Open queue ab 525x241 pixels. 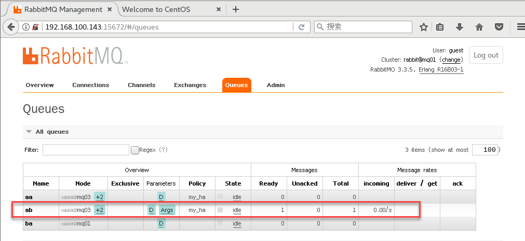[29, 210]
